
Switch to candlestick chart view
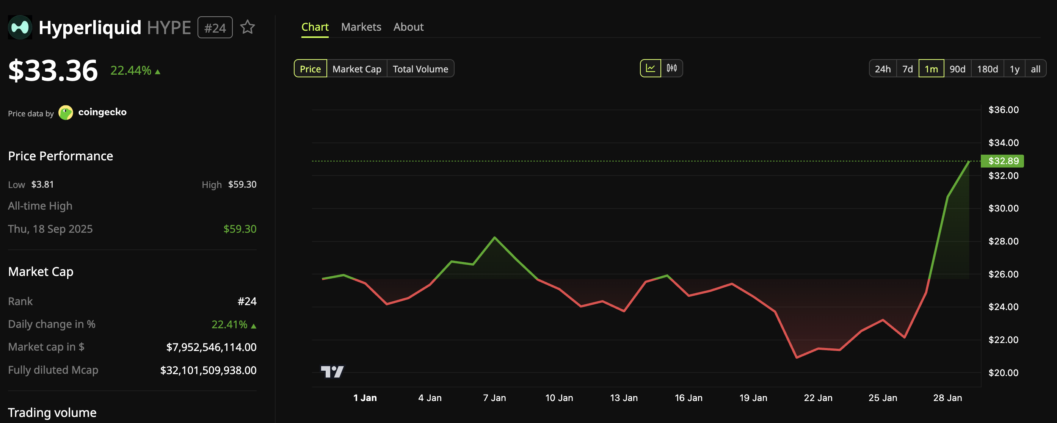point(672,69)
